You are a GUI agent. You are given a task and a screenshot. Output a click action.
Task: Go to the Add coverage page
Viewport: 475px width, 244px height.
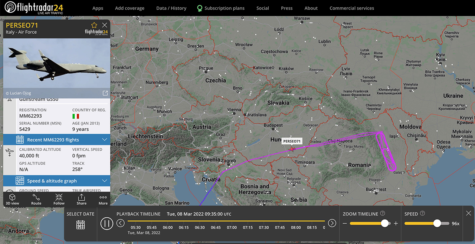[x=130, y=8]
